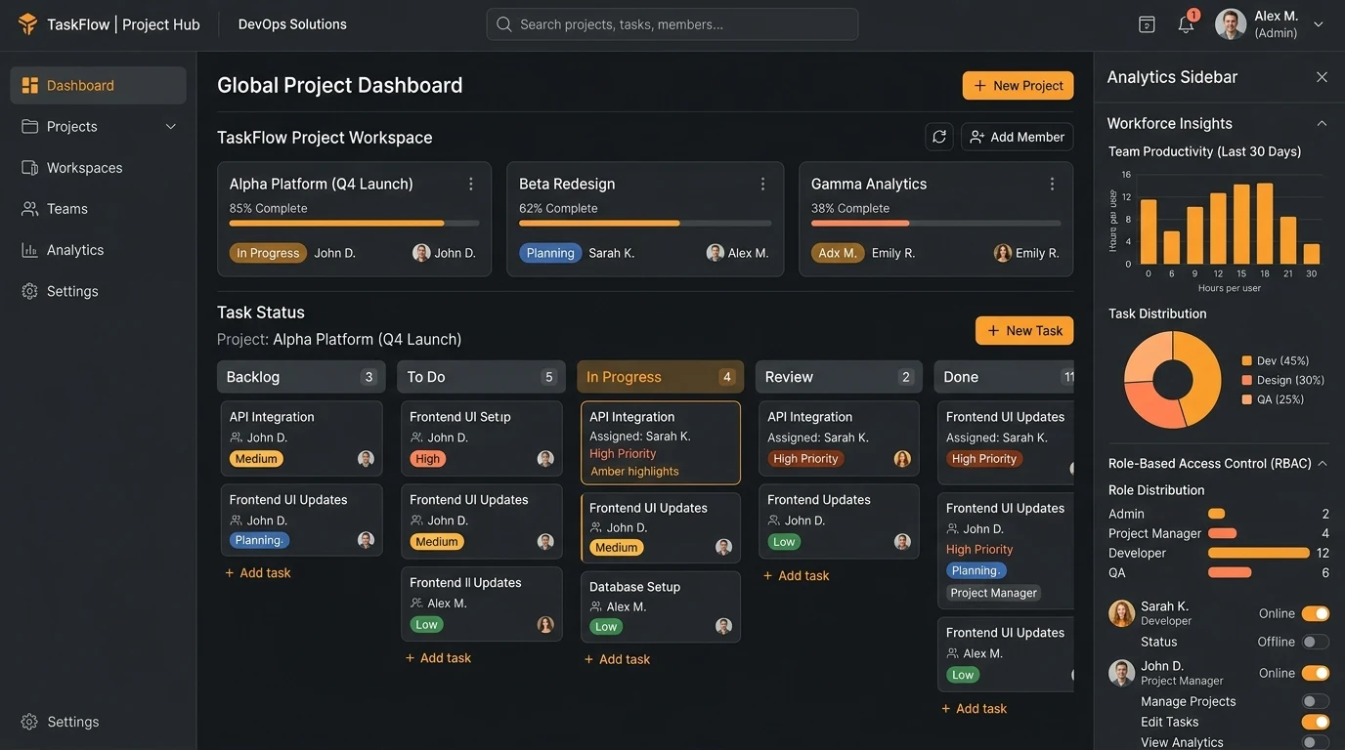The height and width of the screenshot is (750, 1345).
Task: Click Add task under To Do column
Action: [438, 658]
